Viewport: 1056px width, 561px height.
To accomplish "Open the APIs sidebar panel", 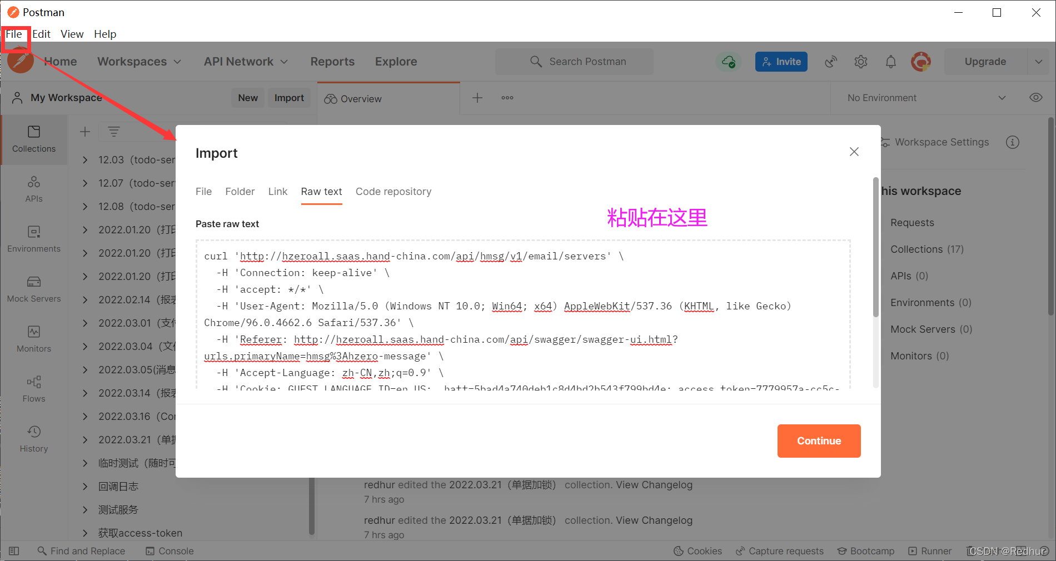I will coord(34,189).
